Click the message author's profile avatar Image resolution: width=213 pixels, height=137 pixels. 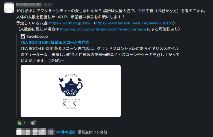9,8
